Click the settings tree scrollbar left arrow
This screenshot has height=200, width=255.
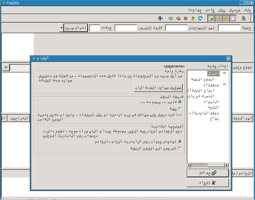click(x=189, y=165)
